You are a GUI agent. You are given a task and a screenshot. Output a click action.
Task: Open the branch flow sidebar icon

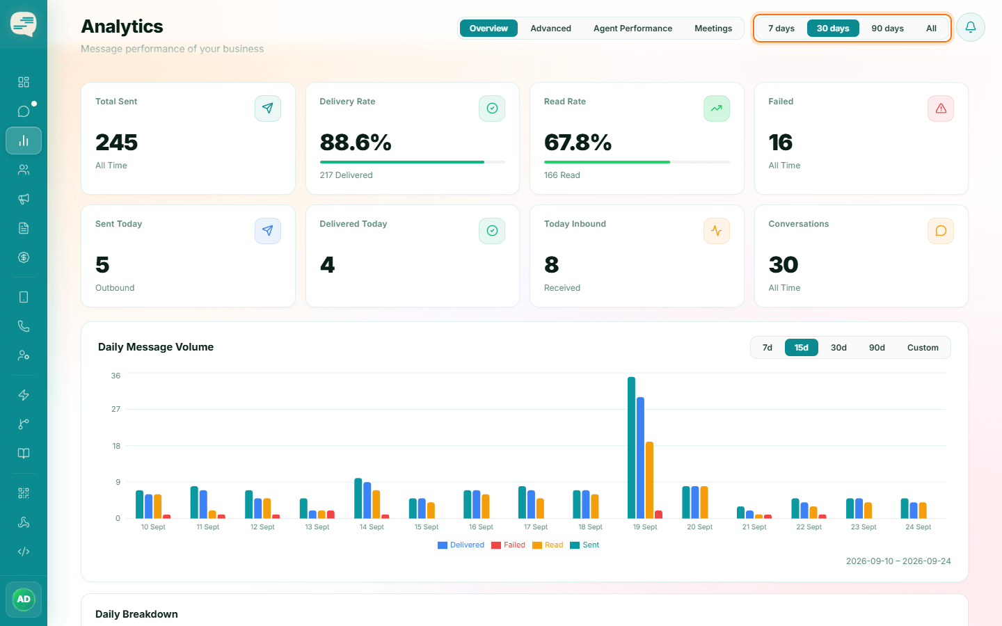point(24,424)
